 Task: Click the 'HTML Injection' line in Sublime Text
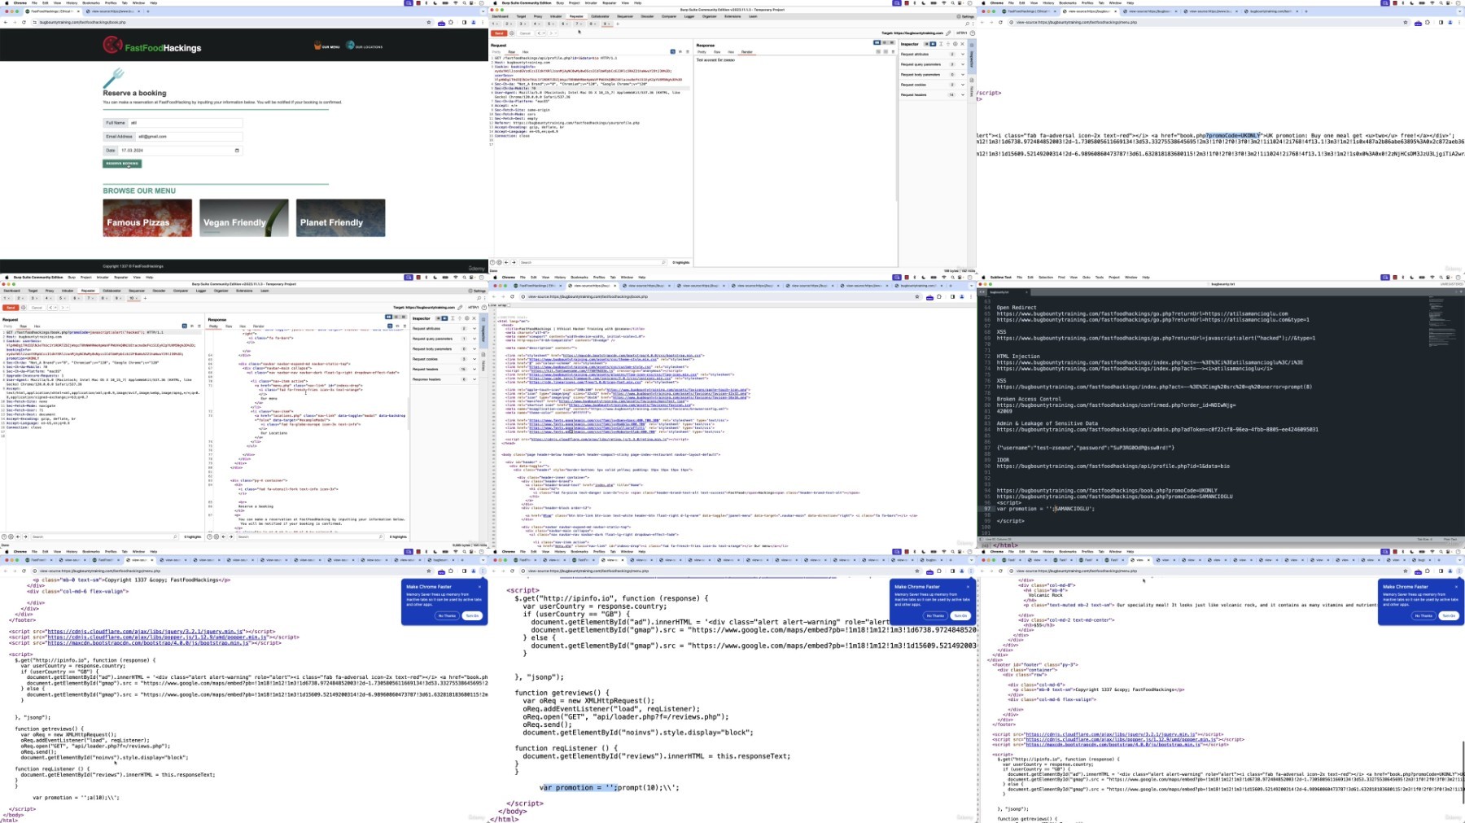pyautogui.click(x=1018, y=357)
